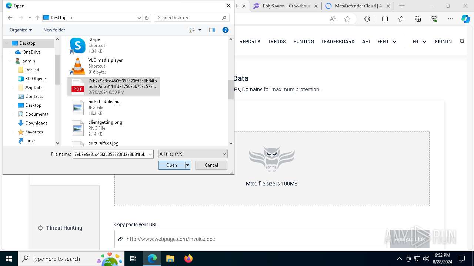Open Copilot sidebar icon
Viewport: 474px width, 266px height.
(x=465, y=19)
